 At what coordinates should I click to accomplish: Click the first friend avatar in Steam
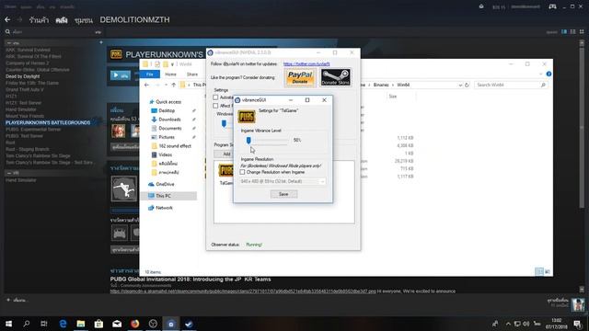point(119,131)
